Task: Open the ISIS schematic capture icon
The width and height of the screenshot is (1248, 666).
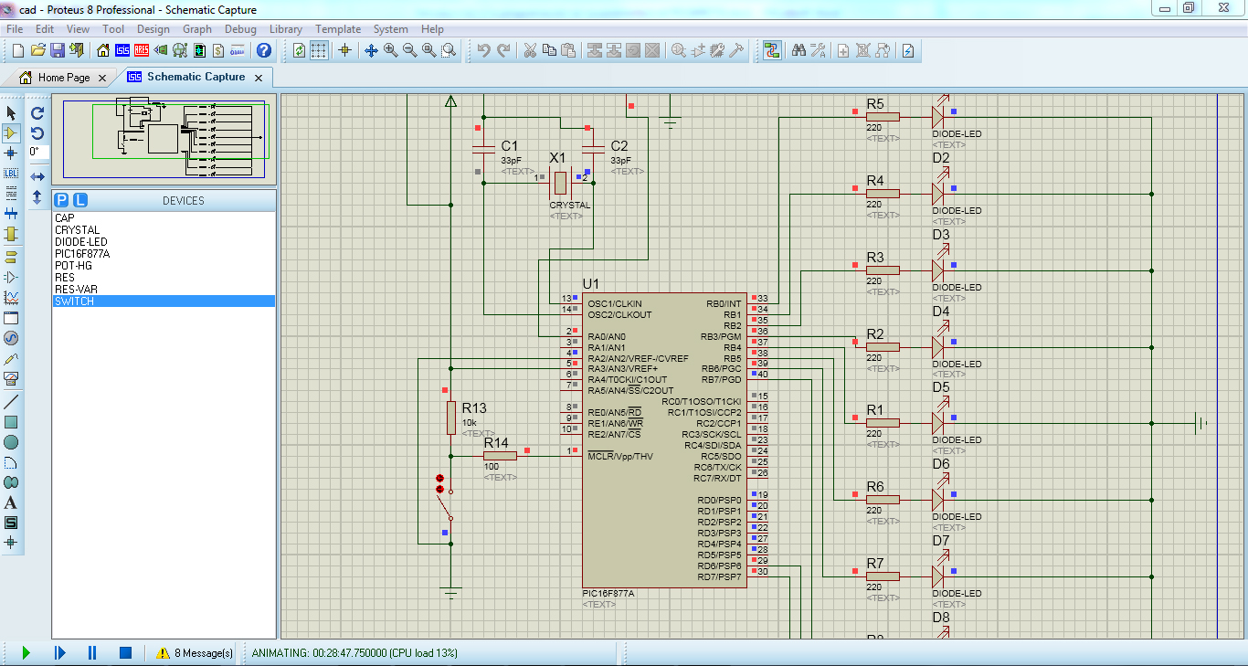Action: tap(123, 50)
